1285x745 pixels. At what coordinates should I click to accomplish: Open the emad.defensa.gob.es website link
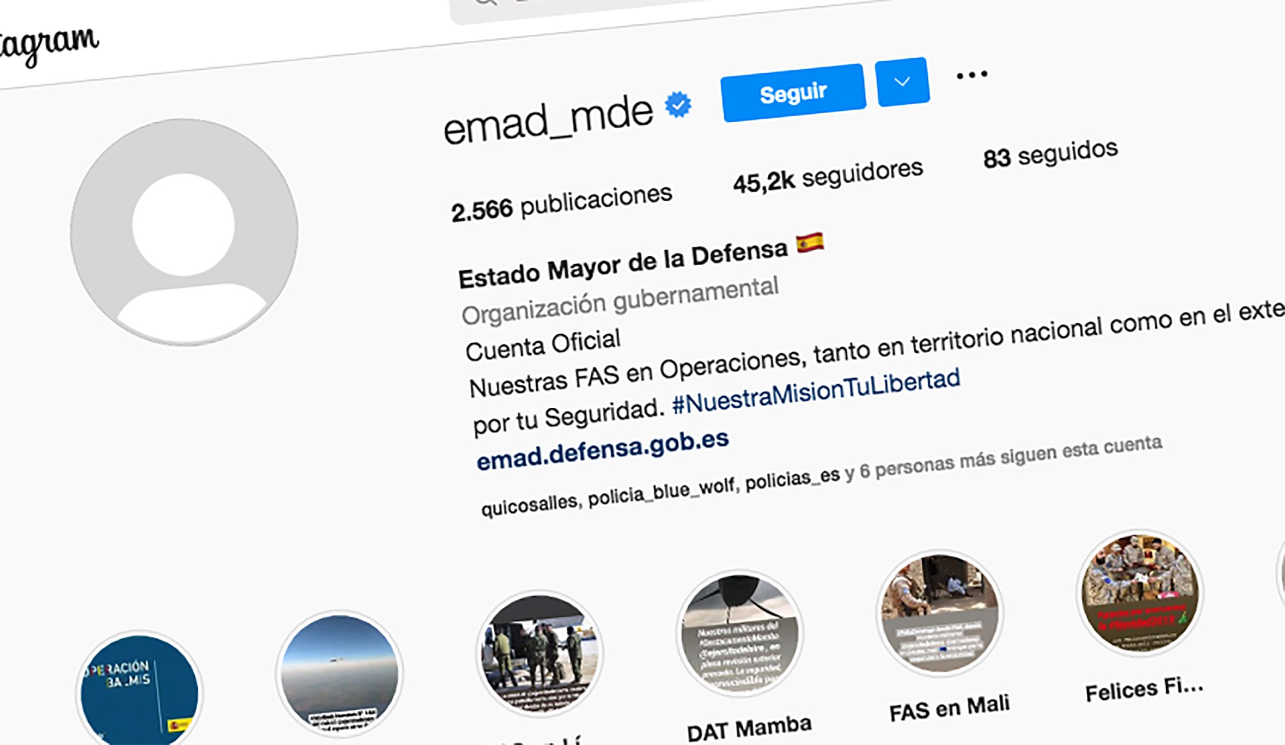click(602, 450)
